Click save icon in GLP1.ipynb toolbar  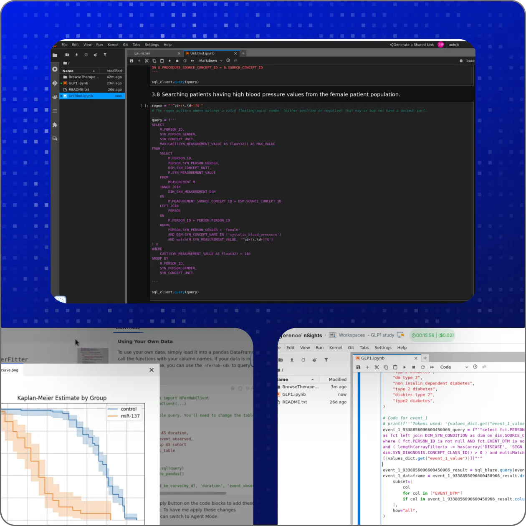pyautogui.click(x=358, y=367)
